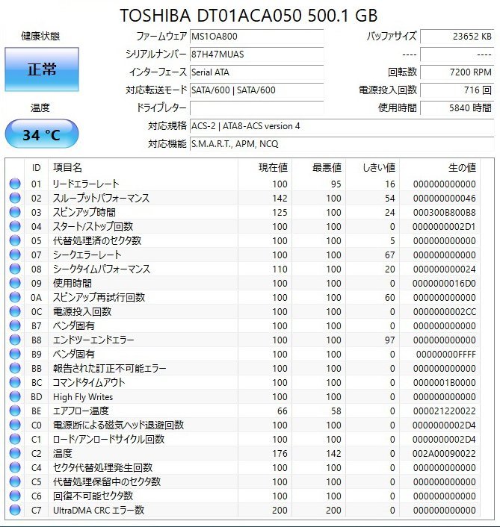Click the status icon for C7 UltraDMA CRC エラー数
Viewport: 500px width, 527px height.
(x=15, y=510)
